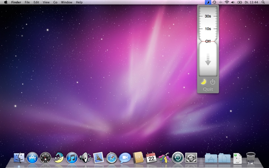Open iChat from the Dock
The height and width of the screenshot is (168, 269).
coord(125,158)
